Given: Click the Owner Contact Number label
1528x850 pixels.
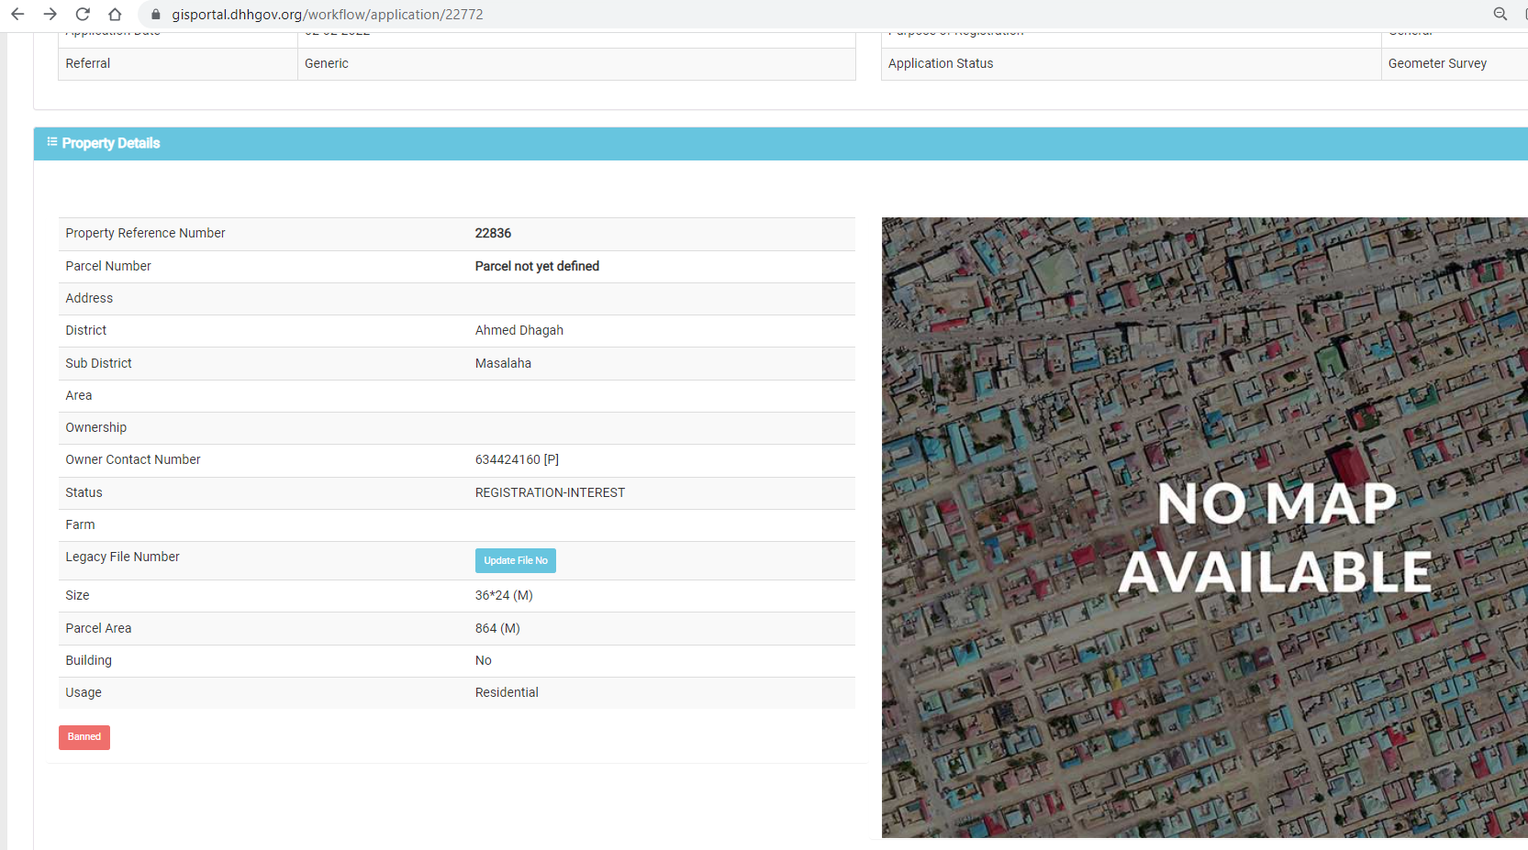Looking at the screenshot, I should point(133,459).
